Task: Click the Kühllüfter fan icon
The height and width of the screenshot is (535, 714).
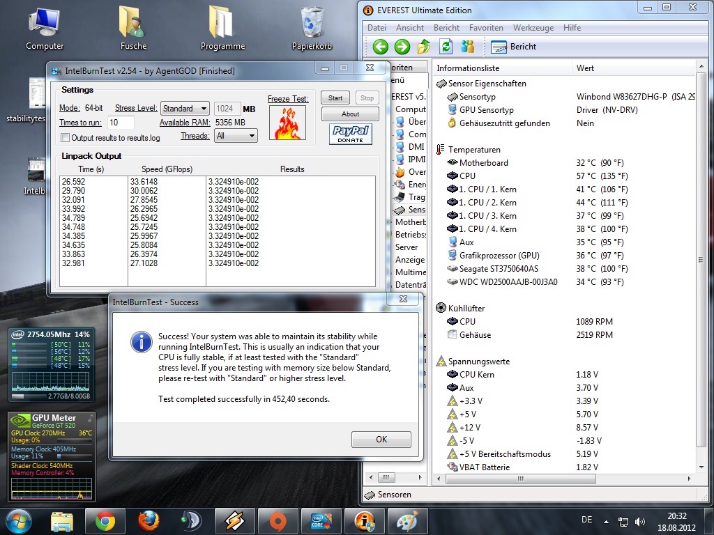Action: pos(441,308)
